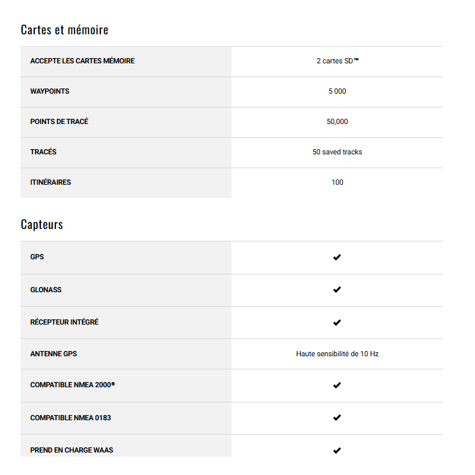Click the Récepteur intégré checkmark icon

[337, 323]
